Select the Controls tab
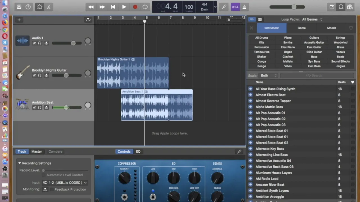This screenshot has height=202, width=360. (124, 151)
